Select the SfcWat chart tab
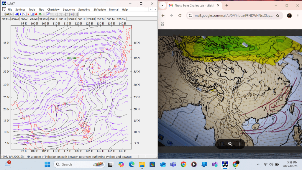The image size is (302, 170). (x=44, y=19)
